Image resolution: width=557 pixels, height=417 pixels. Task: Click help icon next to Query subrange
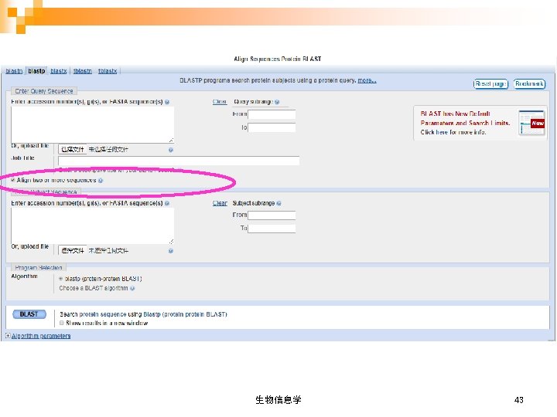tap(277, 102)
